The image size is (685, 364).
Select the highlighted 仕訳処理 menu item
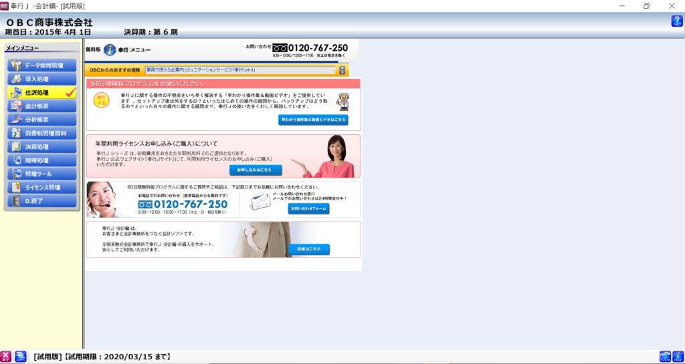coord(42,92)
